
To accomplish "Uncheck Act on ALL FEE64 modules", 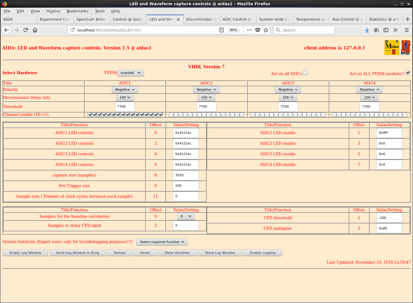I will (407, 73).
